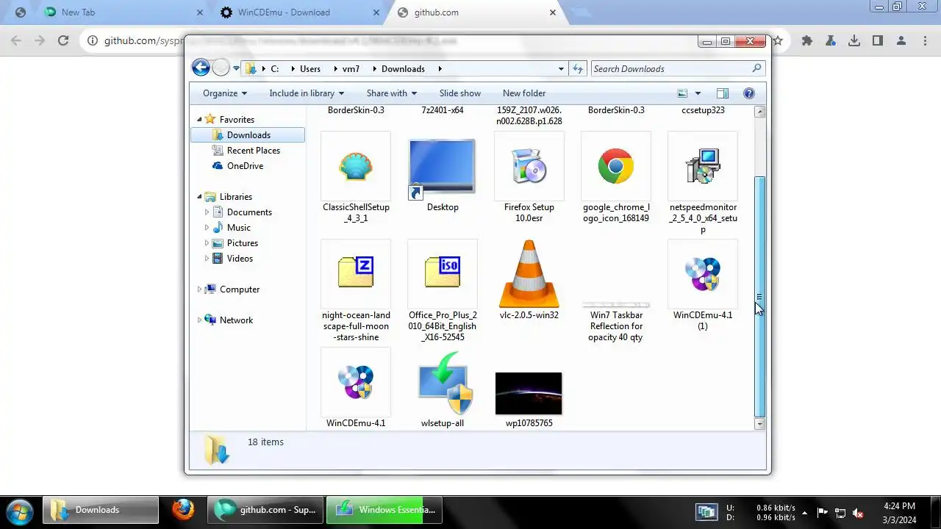The image size is (941, 529).
Task: Open the view options dropdown arrow
Action: pos(698,93)
